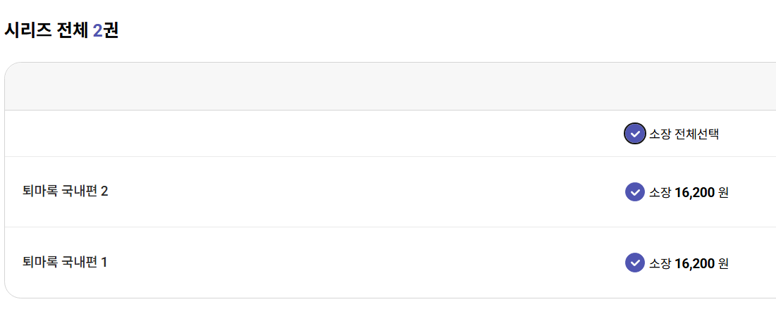Toggle the 소장 전체선택 checkbox

(x=634, y=134)
